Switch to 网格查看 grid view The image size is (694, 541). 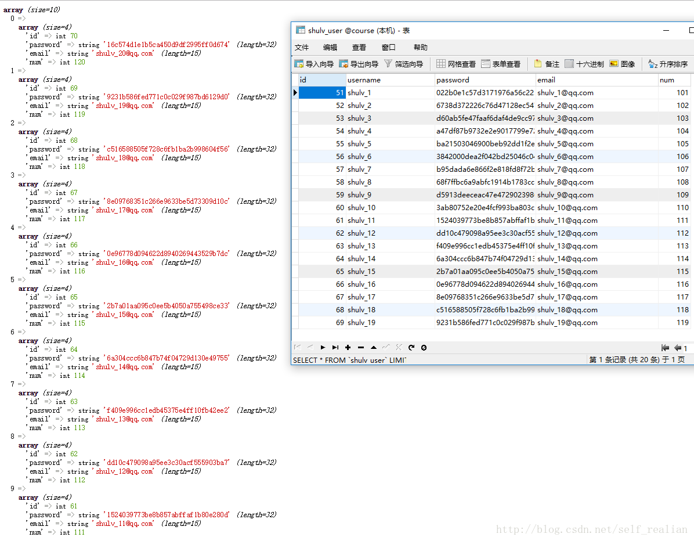coord(456,64)
